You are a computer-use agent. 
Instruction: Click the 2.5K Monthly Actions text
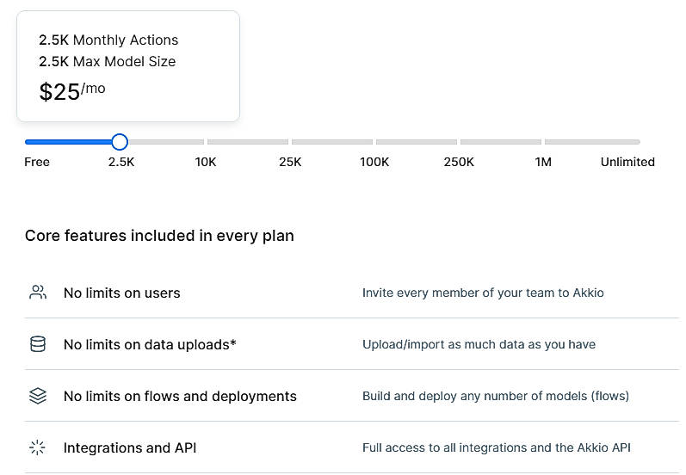[108, 40]
